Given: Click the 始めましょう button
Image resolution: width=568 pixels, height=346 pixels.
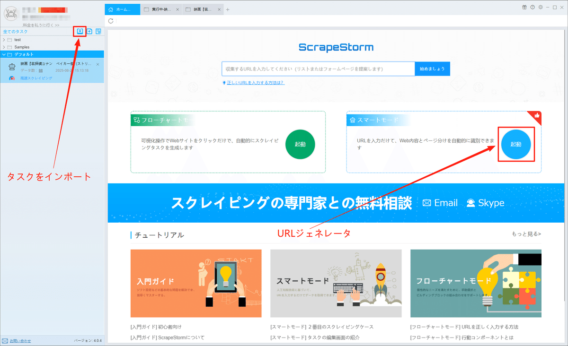Looking at the screenshot, I should click(x=433, y=69).
